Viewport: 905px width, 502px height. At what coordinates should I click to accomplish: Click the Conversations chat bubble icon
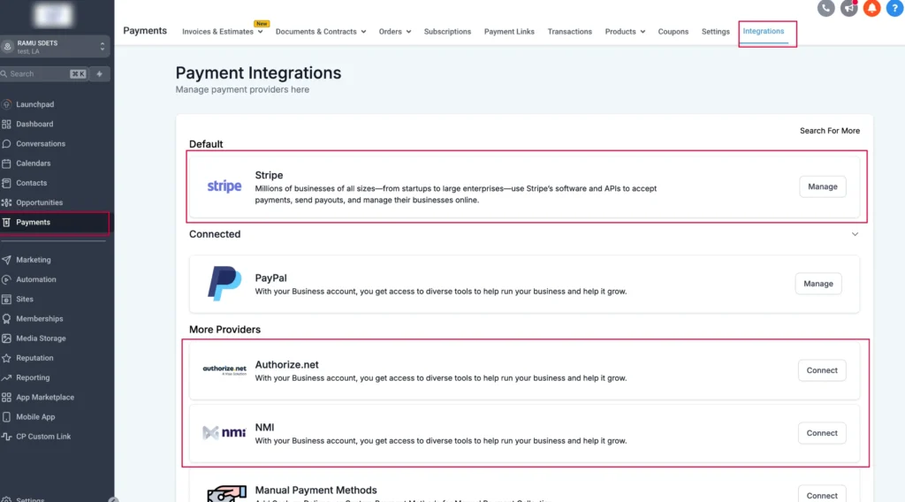6,144
